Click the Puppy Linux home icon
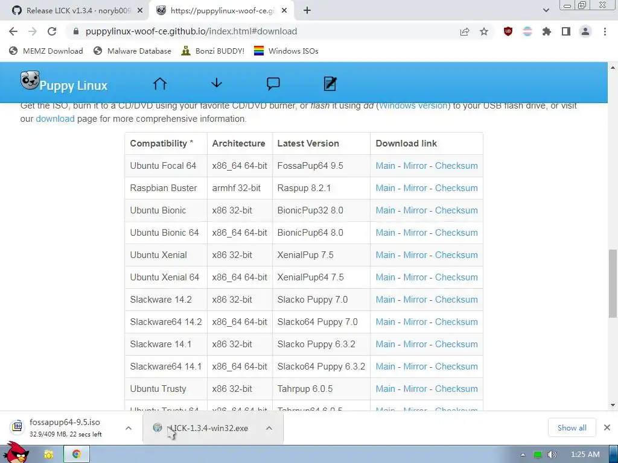This screenshot has height=463, width=618. click(x=159, y=83)
